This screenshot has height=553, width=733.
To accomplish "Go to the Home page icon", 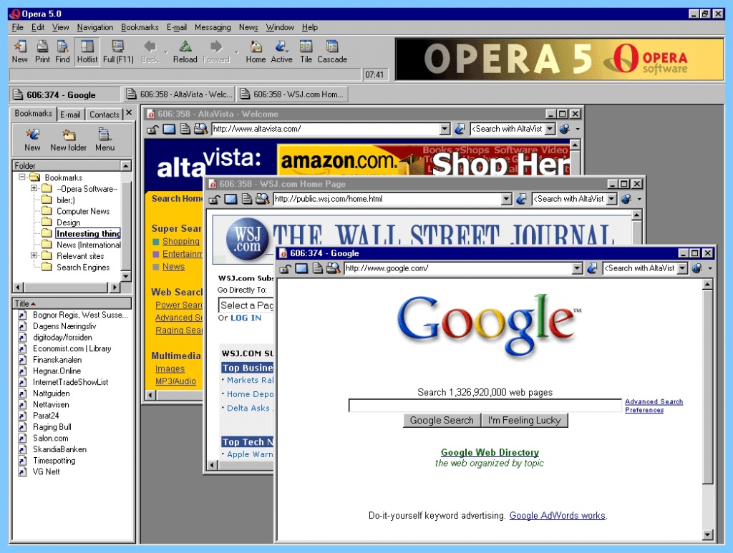I will click(x=256, y=52).
